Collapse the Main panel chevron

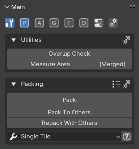tap(7, 7)
